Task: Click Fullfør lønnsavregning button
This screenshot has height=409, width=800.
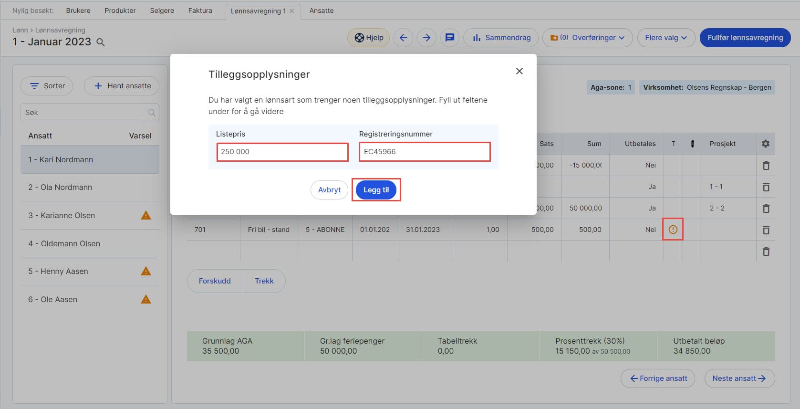Action: click(x=745, y=38)
